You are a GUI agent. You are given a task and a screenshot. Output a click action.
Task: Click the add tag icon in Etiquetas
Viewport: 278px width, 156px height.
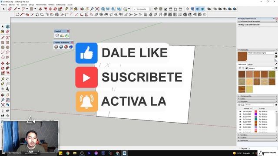click(x=239, y=105)
